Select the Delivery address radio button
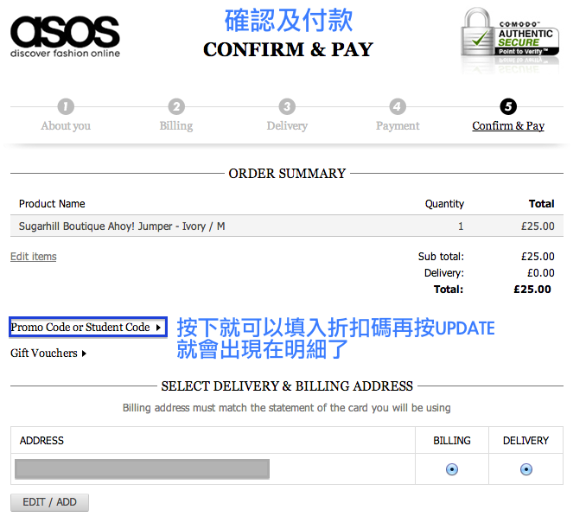 click(x=526, y=469)
